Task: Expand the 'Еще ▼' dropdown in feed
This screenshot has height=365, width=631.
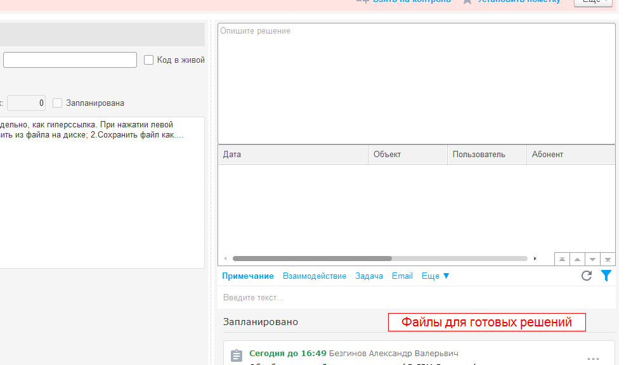Action: pos(436,276)
